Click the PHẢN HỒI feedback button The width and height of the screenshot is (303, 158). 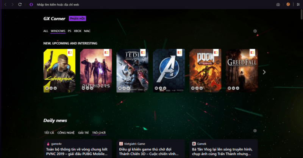(x=77, y=18)
